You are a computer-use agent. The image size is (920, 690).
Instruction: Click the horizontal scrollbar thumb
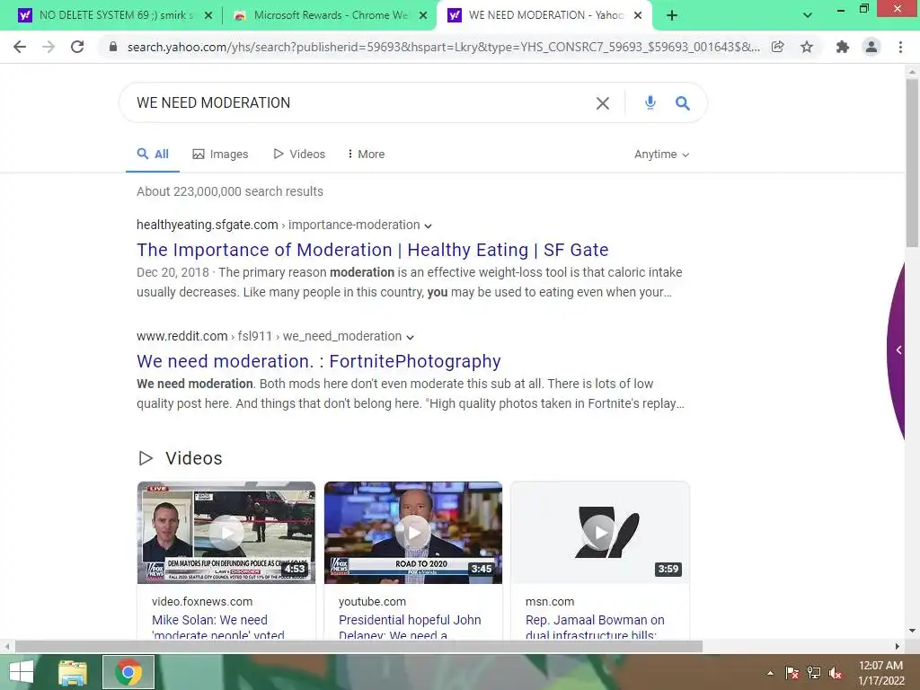358,647
